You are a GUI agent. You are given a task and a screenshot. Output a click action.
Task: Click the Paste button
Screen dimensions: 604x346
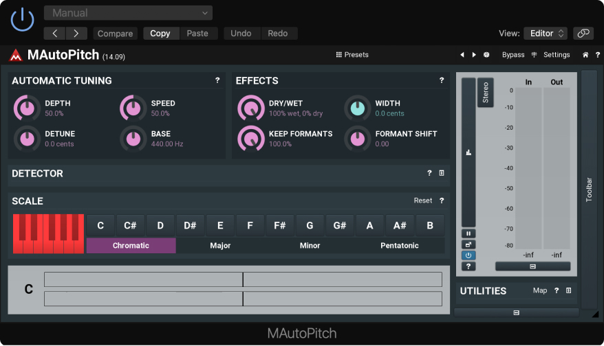[x=197, y=34]
